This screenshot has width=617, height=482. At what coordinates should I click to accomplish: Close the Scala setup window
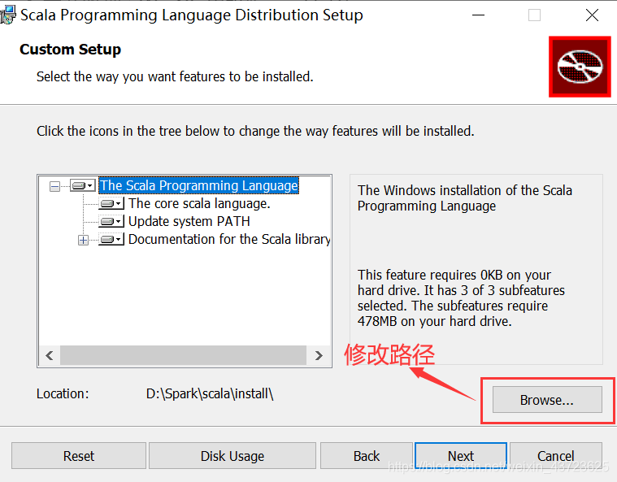(x=592, y=15)
